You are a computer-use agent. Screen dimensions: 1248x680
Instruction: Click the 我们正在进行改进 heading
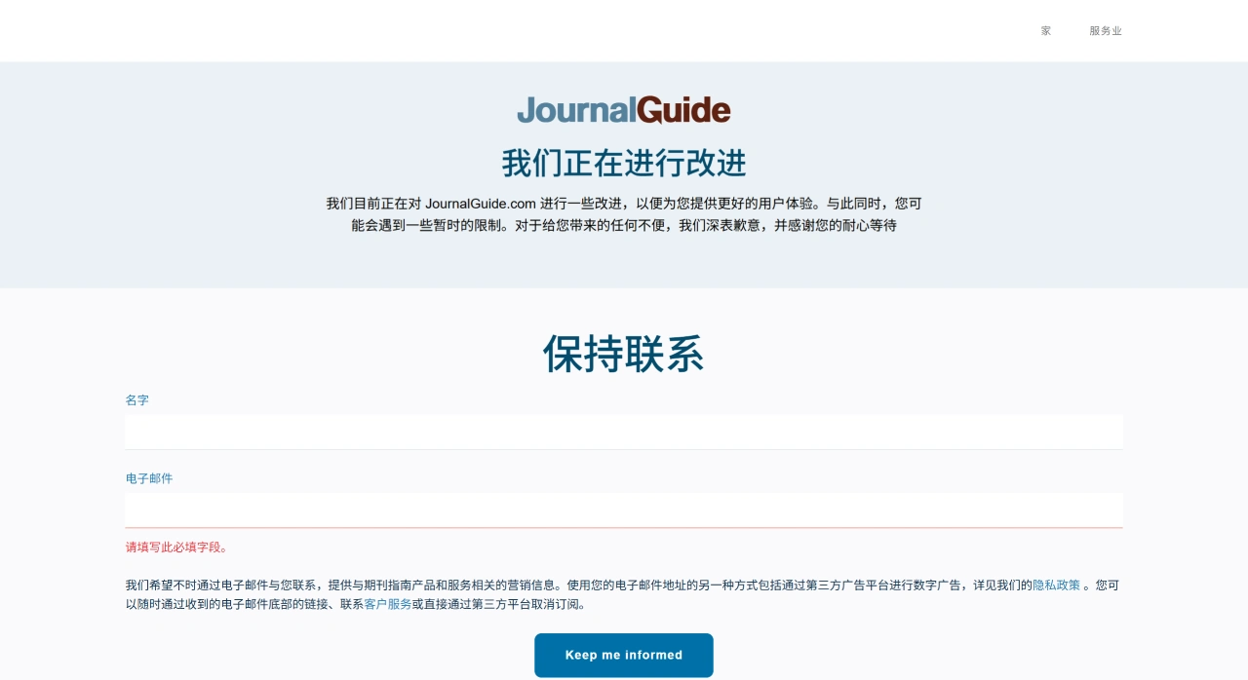(623, 164)
